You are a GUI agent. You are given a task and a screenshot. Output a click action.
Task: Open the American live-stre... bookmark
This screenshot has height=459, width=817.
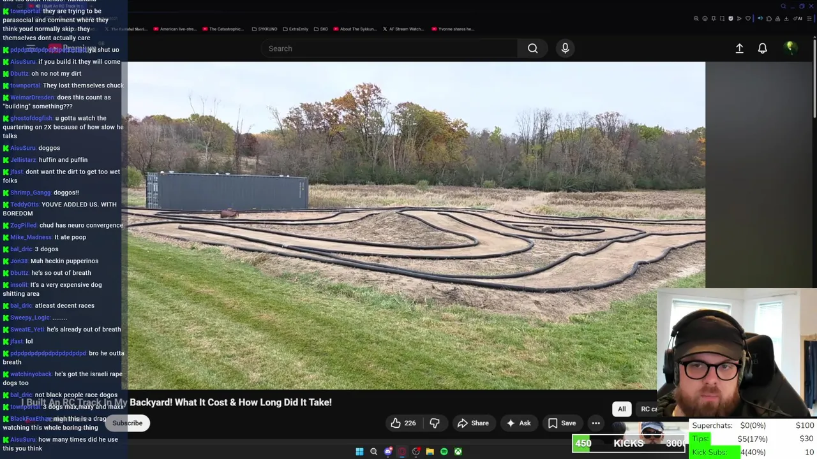(x=175, y=29)
